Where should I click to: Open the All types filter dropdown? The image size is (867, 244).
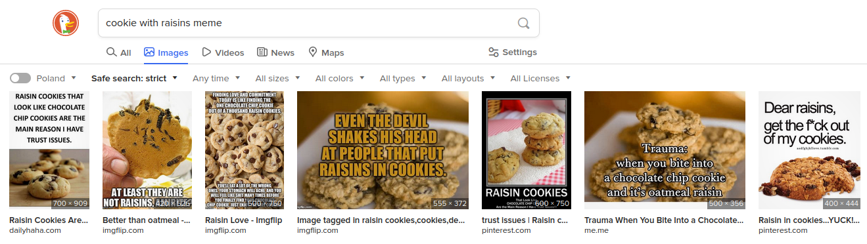coord(403,78)
